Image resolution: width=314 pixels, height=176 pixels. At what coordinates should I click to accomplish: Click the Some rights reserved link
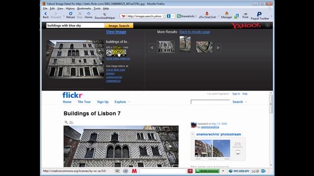(x=118, y=59)
